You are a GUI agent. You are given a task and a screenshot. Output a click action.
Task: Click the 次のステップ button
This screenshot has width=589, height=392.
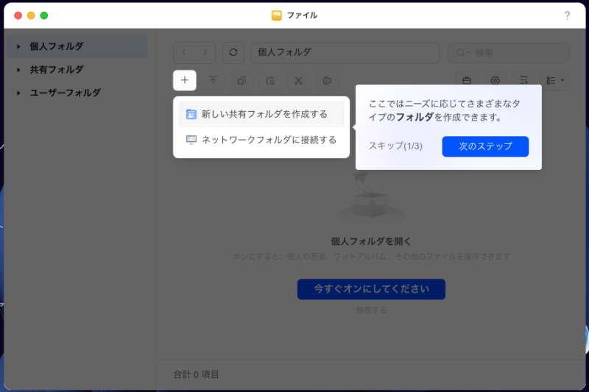[x=485, y=146]
